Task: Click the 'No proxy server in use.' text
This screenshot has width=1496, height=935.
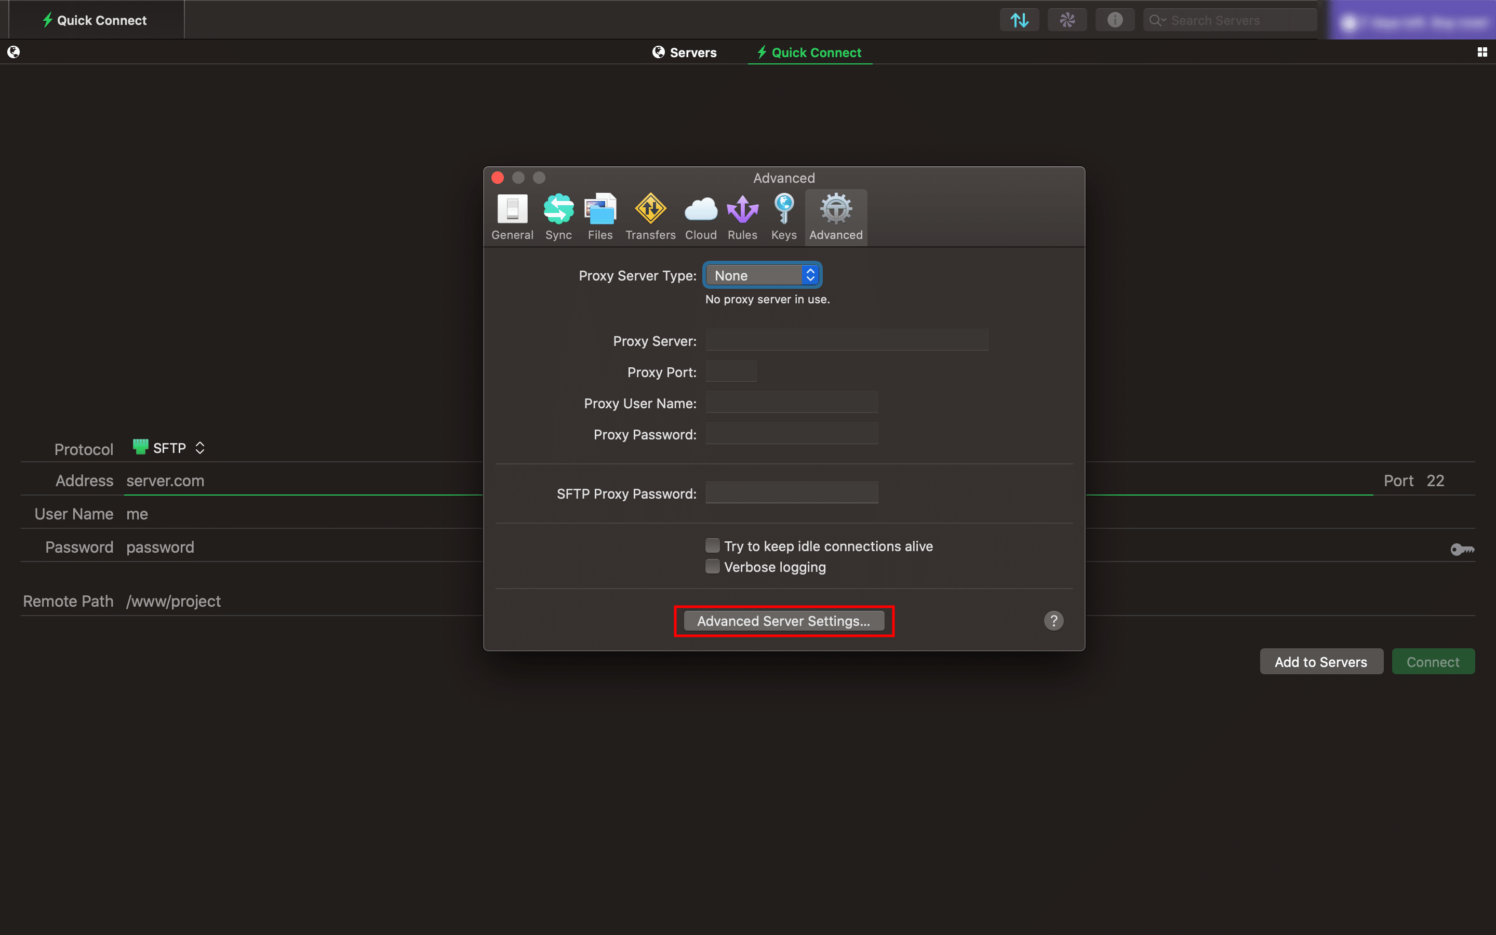Action: (767, 299)
